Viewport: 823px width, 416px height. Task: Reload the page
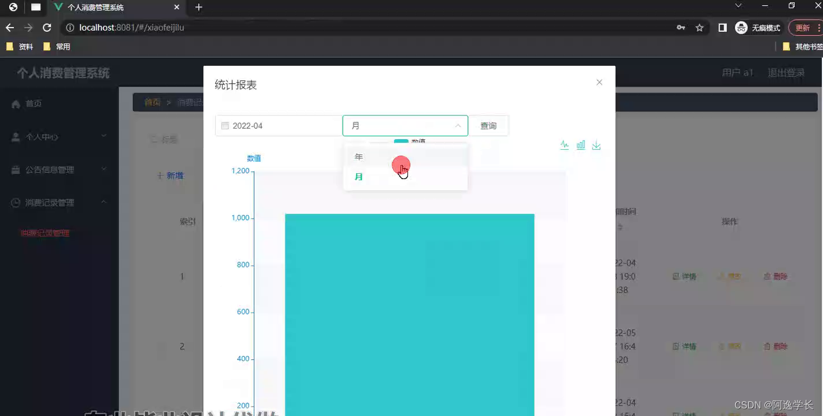pos(47,27)
